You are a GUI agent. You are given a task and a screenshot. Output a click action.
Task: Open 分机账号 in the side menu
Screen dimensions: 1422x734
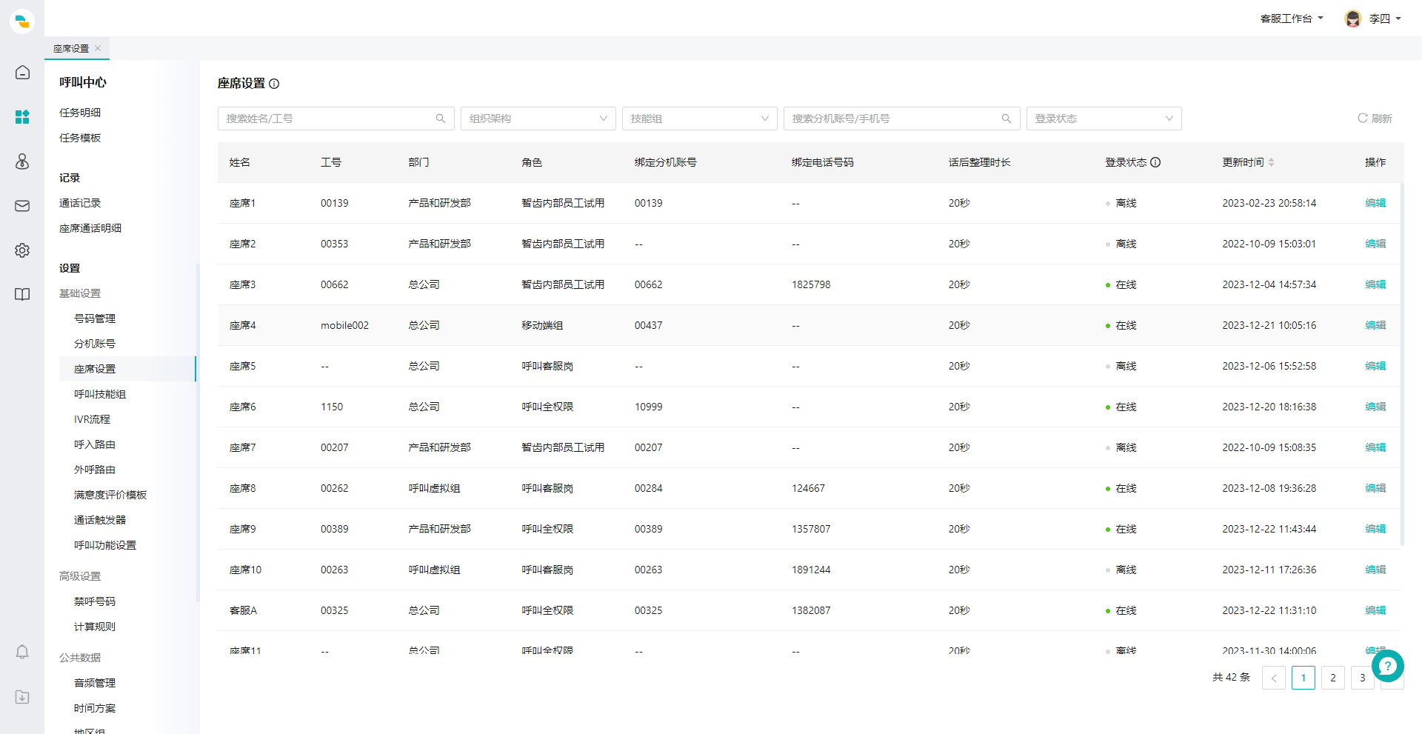pyautogui.click(x=95, y=344)
